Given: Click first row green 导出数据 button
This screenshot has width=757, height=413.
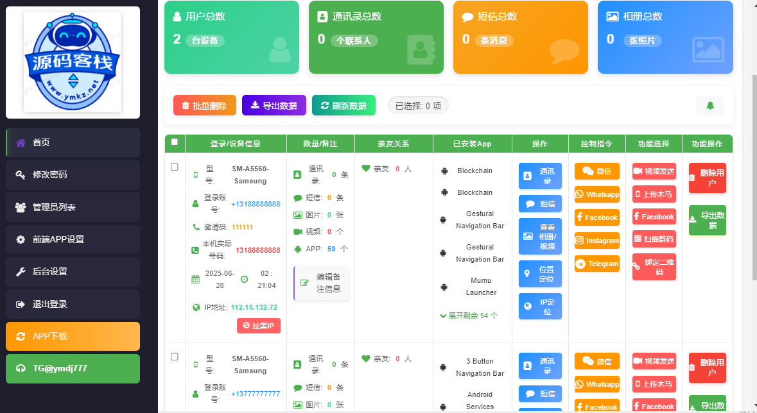Looking at the screenshot, I should click(708, 220).
